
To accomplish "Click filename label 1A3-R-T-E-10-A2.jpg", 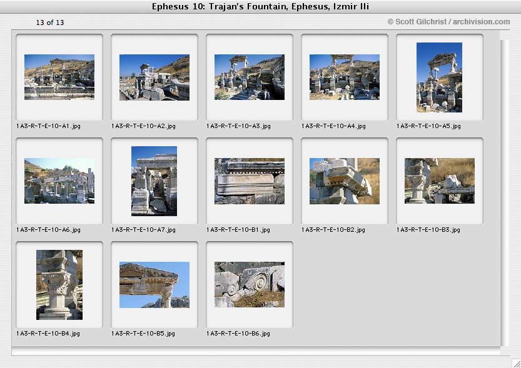I will [143, 126].
